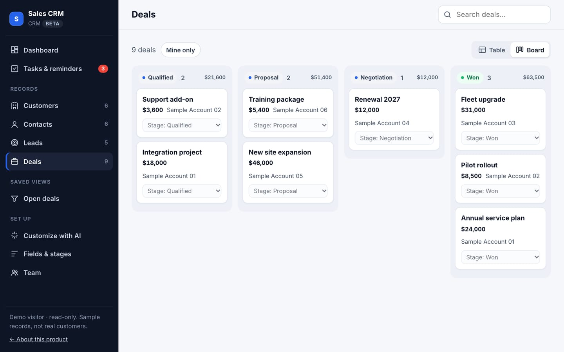Screen dimensions: 564x352
Task: Switch to Table view
Action: pos(492,50)
